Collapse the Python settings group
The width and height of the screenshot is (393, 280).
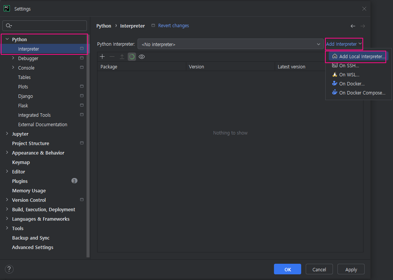point(7,39)
